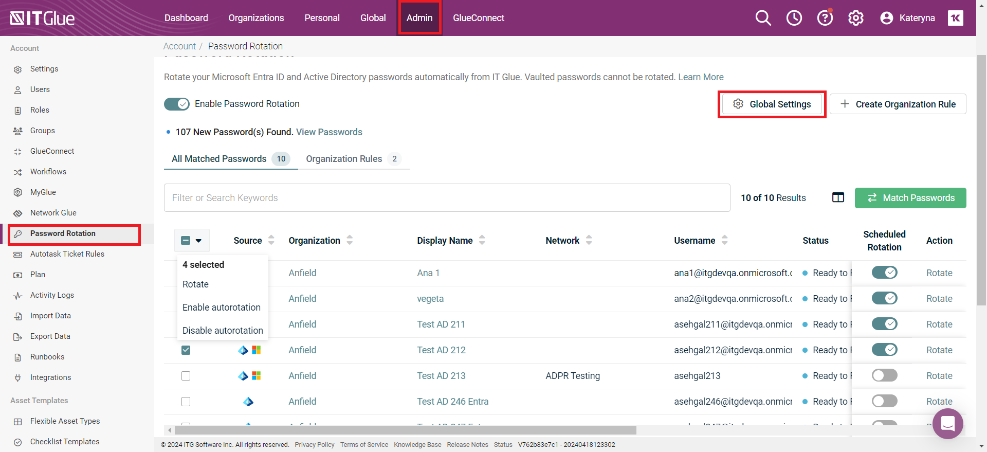This screenshot has height=452, width=987.
Task: Open Global Settings button
Action: (772, 104)
